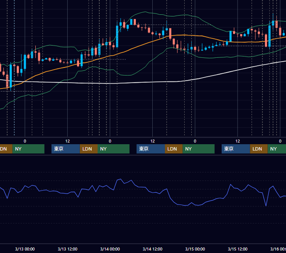Click the 3/15 12:00 time axis label
The image size is (286, 253).
pos(238,249)
